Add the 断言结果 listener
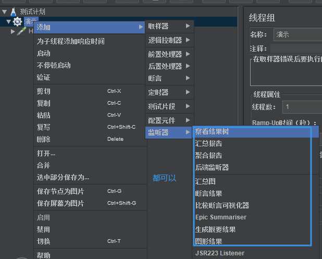The width and height of the screenshot is (322, 259). 256,193
